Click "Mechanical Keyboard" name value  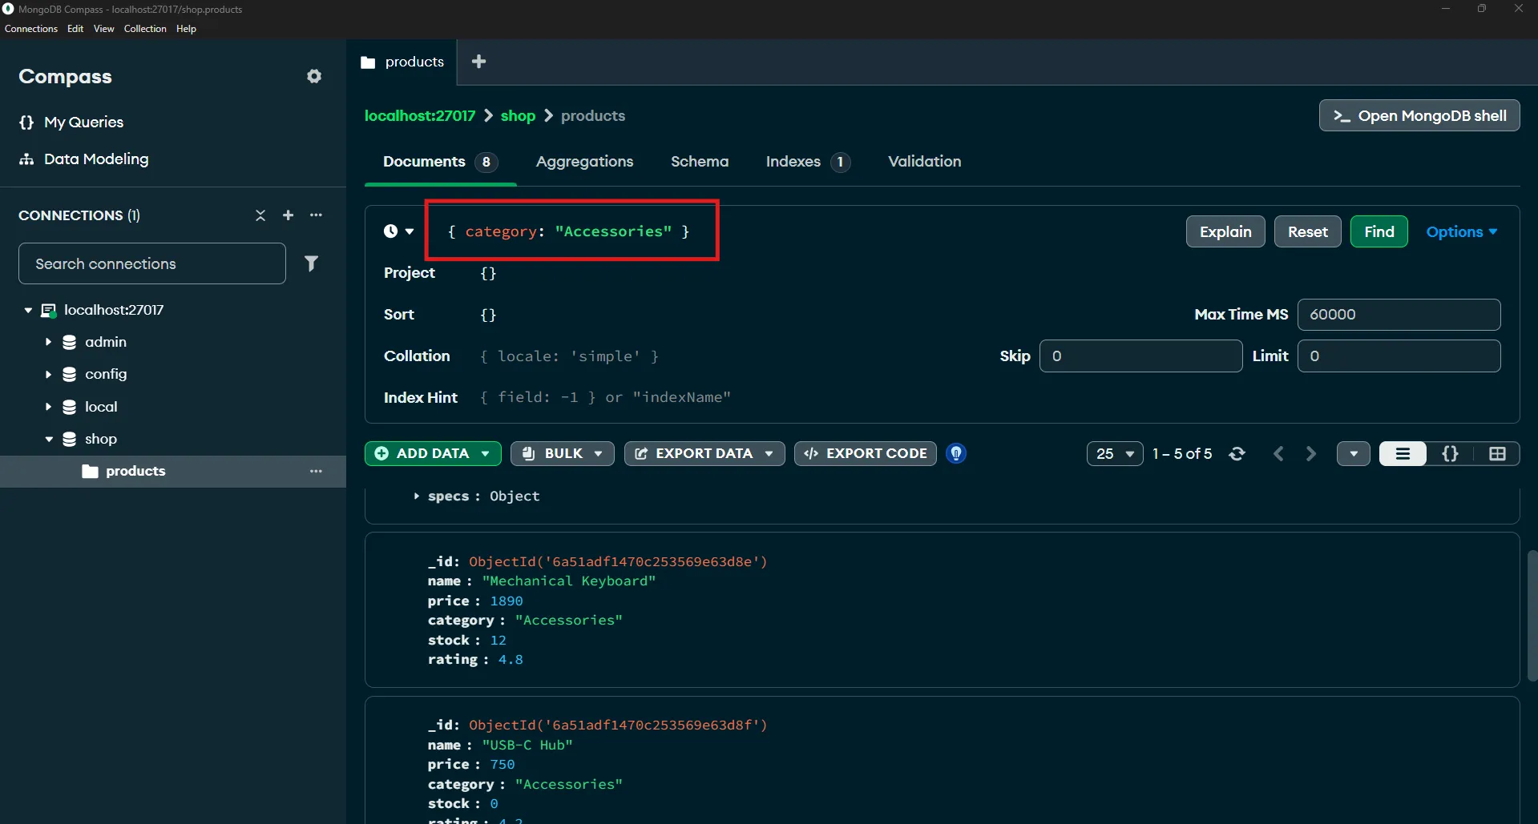coord(569,581)
